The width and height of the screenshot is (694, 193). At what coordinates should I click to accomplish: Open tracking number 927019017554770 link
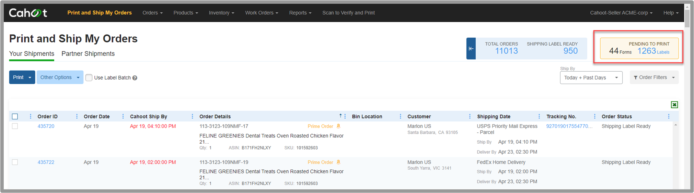coord(569,126)
